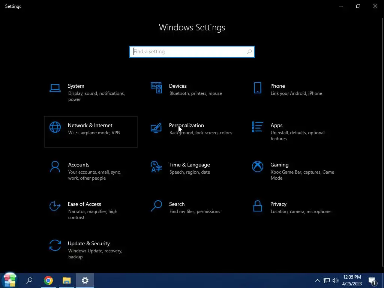The height and width of the screenshot is (288, 384).
Task: Open the System laptop icon
Action: point(55,88)
